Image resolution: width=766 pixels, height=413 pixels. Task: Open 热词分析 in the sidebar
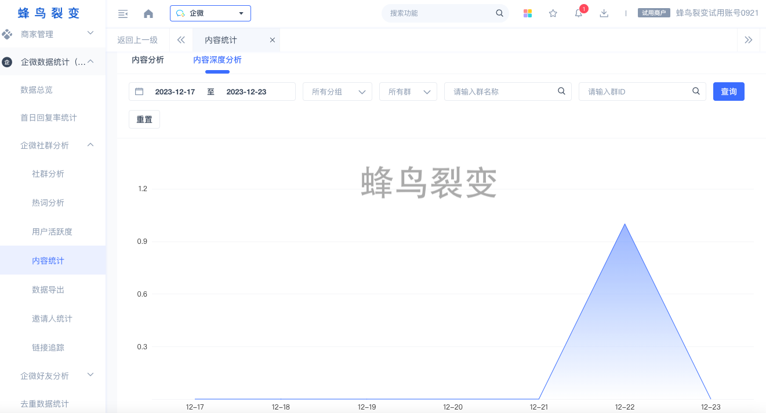tap(48, 203)
